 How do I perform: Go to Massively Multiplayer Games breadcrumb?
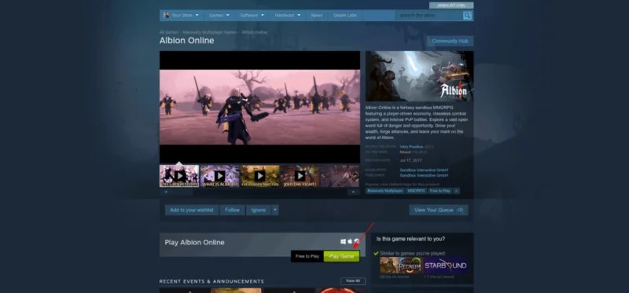click(210, 32)
